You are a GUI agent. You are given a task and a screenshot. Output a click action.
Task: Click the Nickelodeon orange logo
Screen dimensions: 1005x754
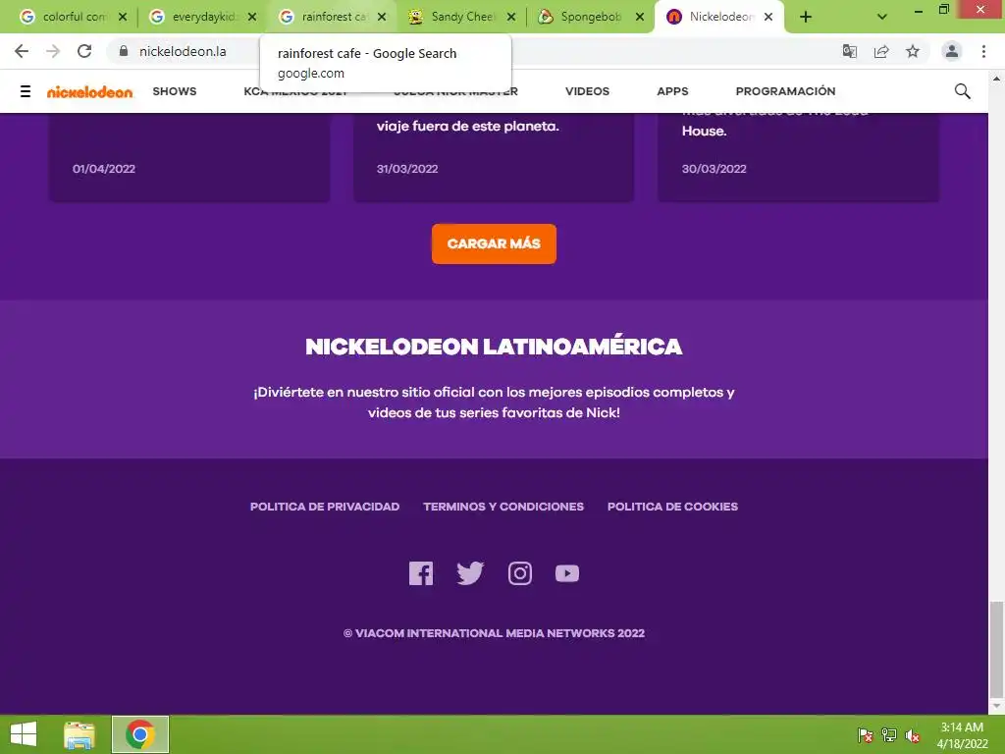(x=89, y=91)
